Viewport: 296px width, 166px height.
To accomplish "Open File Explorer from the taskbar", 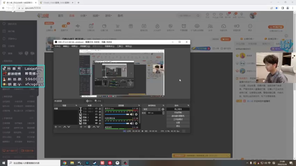I will pos(72,163).
